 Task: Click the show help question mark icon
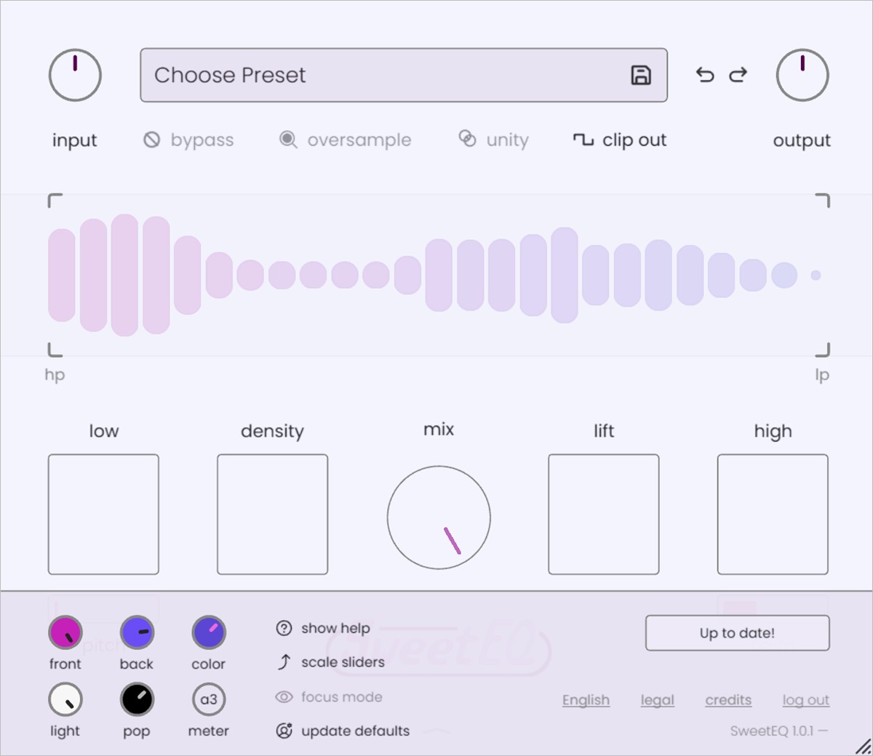pyautogui.click(x=284, y=628)
